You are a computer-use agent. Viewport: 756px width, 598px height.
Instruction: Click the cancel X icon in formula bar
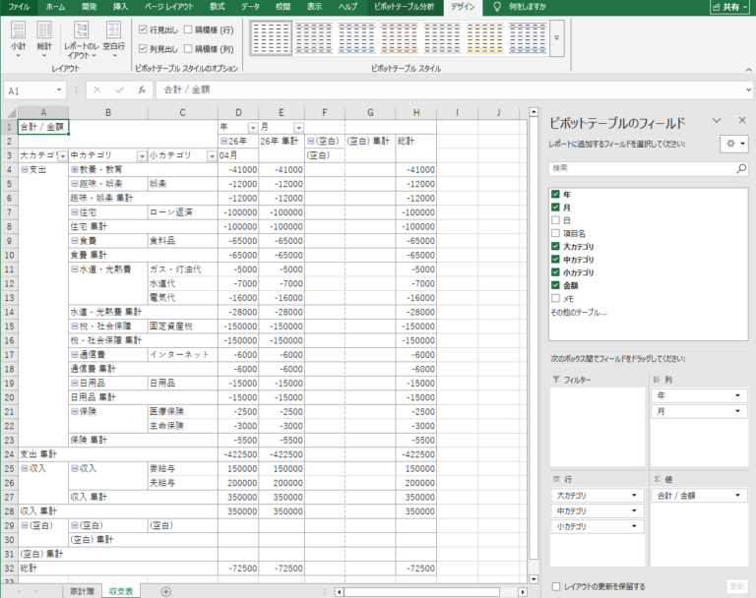97,90
